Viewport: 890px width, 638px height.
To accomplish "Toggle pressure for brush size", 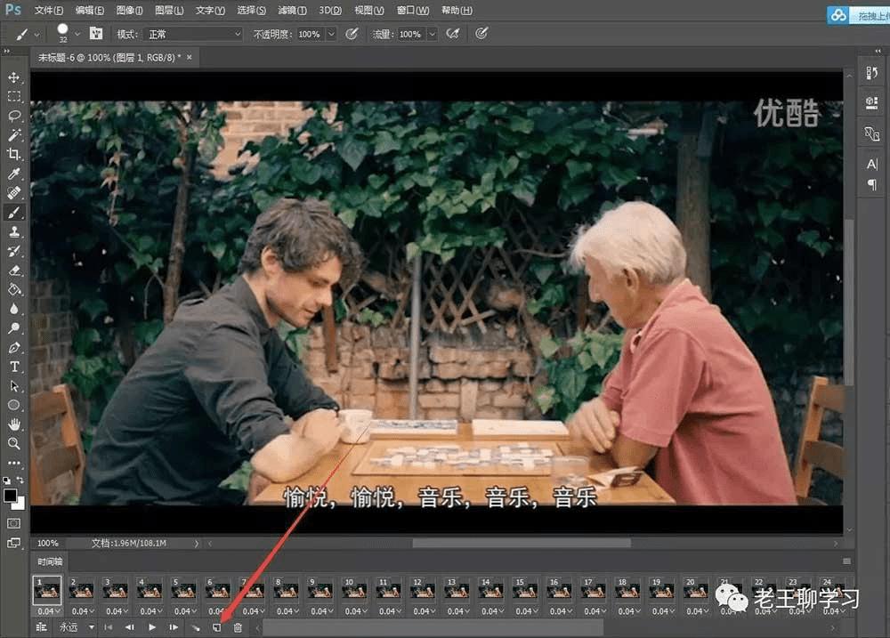I will point(481,34).
